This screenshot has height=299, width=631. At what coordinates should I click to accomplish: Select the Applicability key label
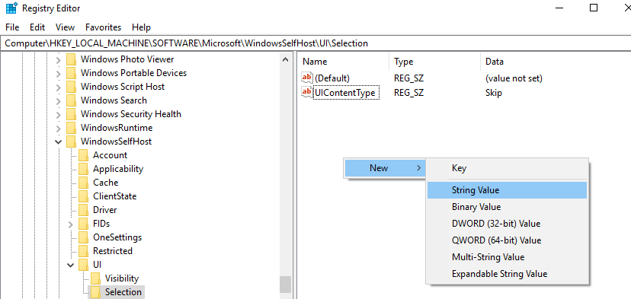[118, 169]
